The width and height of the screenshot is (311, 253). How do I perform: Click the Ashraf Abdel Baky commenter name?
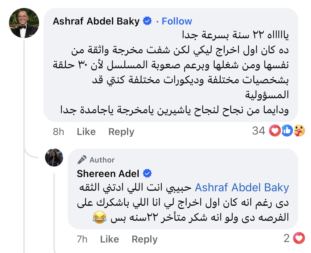coord(96,21)
